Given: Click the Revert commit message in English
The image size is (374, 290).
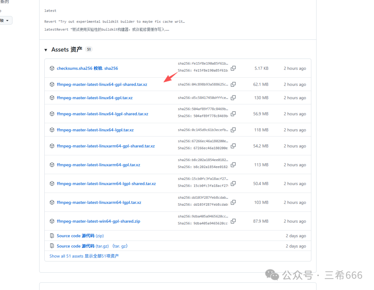Looking at the screenshot, I should coord(115,22).
